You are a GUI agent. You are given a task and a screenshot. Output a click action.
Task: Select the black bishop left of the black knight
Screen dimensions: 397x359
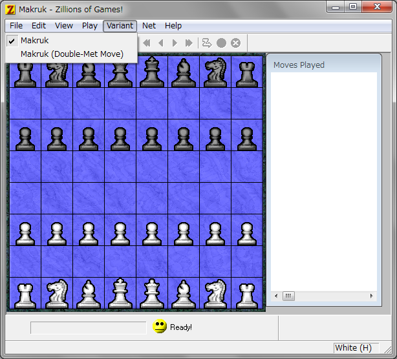[184, 73]
